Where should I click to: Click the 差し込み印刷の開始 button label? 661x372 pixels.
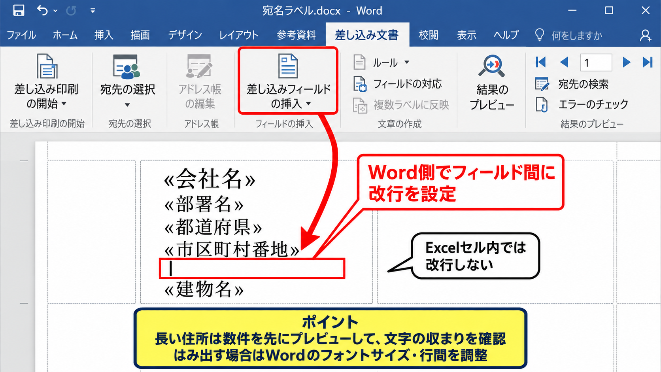pyautogui.click(x=47, y=96)
